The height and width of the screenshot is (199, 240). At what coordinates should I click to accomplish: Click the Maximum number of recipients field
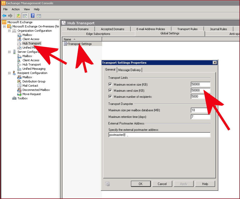(x=201, y=96)
